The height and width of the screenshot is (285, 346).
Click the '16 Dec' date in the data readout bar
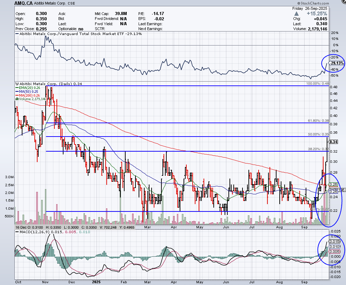click(20, 227)
